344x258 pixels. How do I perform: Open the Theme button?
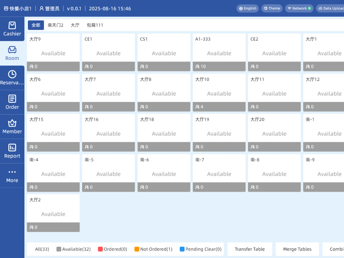(x=272, y=8)
